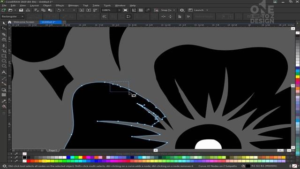Image resolution: width=300 pixels, height=169 pixels.
Task: Click the Undo arrow
Action: point(59,10)
